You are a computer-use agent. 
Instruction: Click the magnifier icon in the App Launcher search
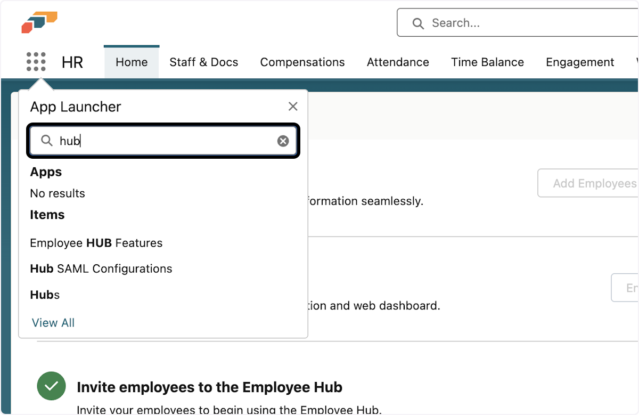click(47, 141)
